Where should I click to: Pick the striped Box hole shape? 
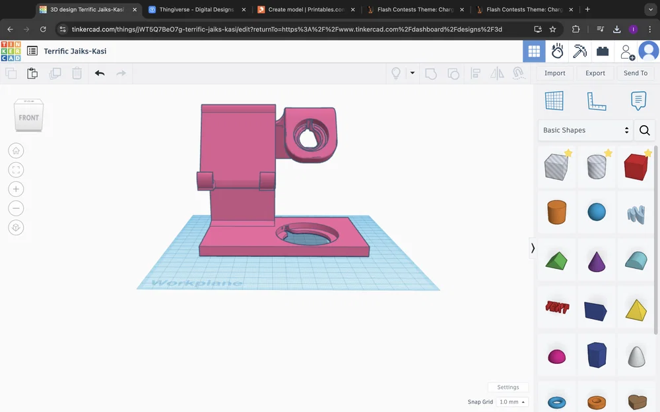(x=556, y=167)
